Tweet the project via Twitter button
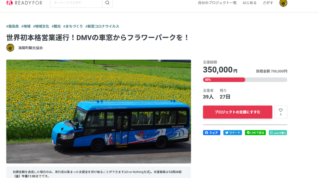 [232, 133]
